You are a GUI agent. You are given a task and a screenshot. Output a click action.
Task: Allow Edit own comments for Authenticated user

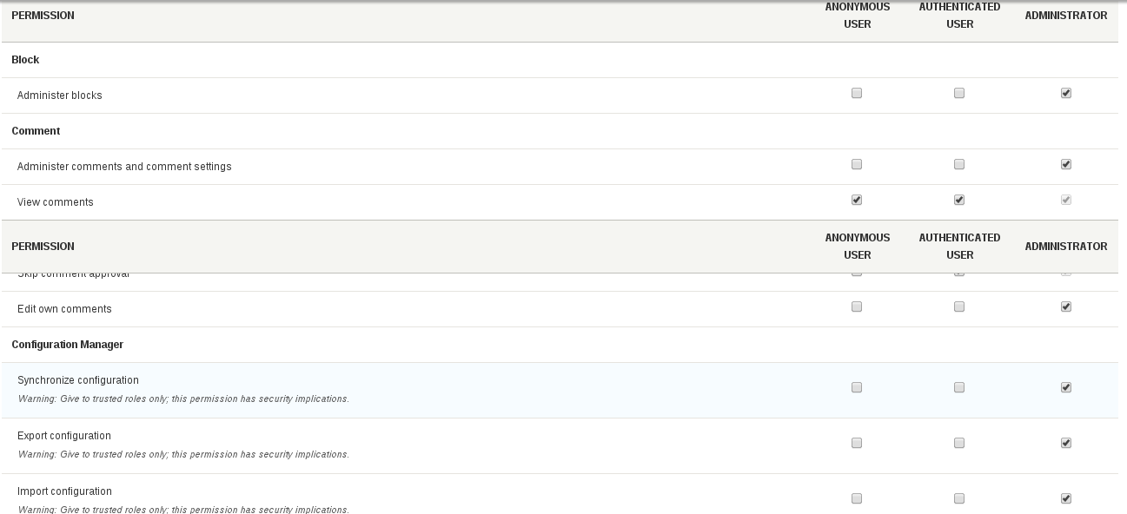pos(959,306)
